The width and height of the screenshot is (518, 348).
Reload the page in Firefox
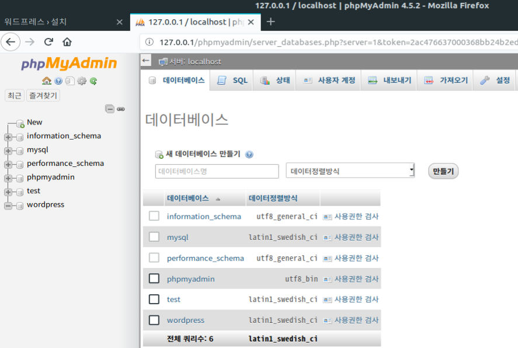48,42
